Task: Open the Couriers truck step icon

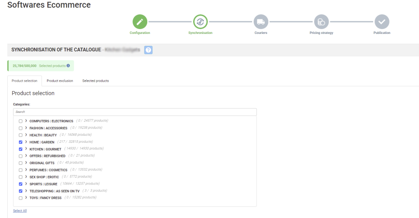Action: (x=261, y=22)
